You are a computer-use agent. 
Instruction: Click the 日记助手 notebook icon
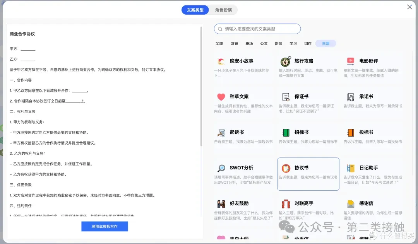351,168
